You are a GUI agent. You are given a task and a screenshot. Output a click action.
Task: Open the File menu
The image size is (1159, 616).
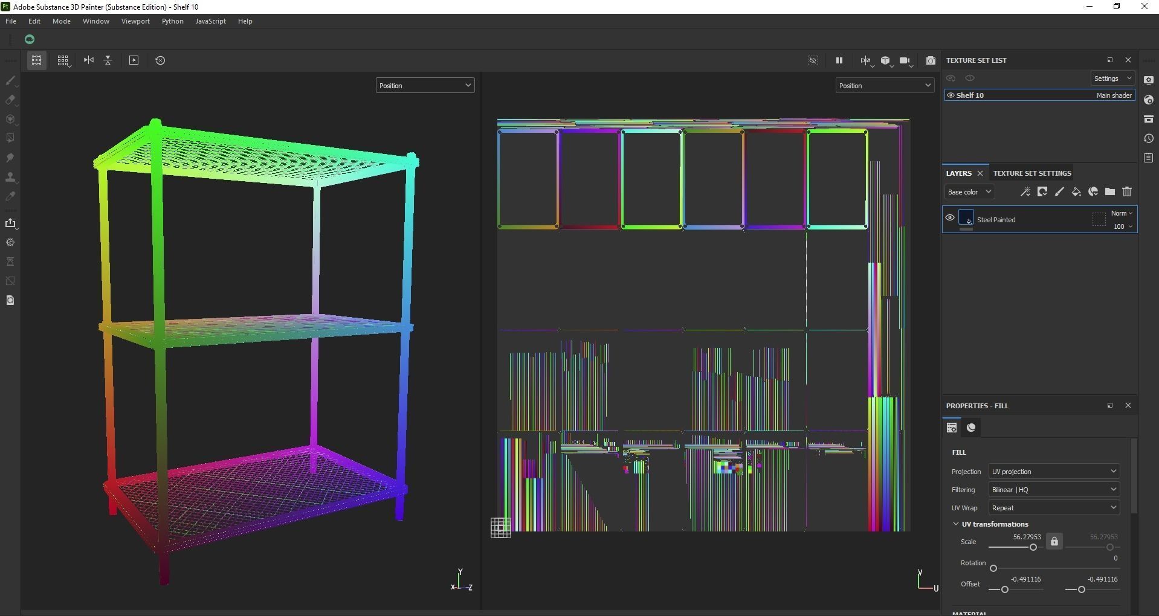(11, 21)
